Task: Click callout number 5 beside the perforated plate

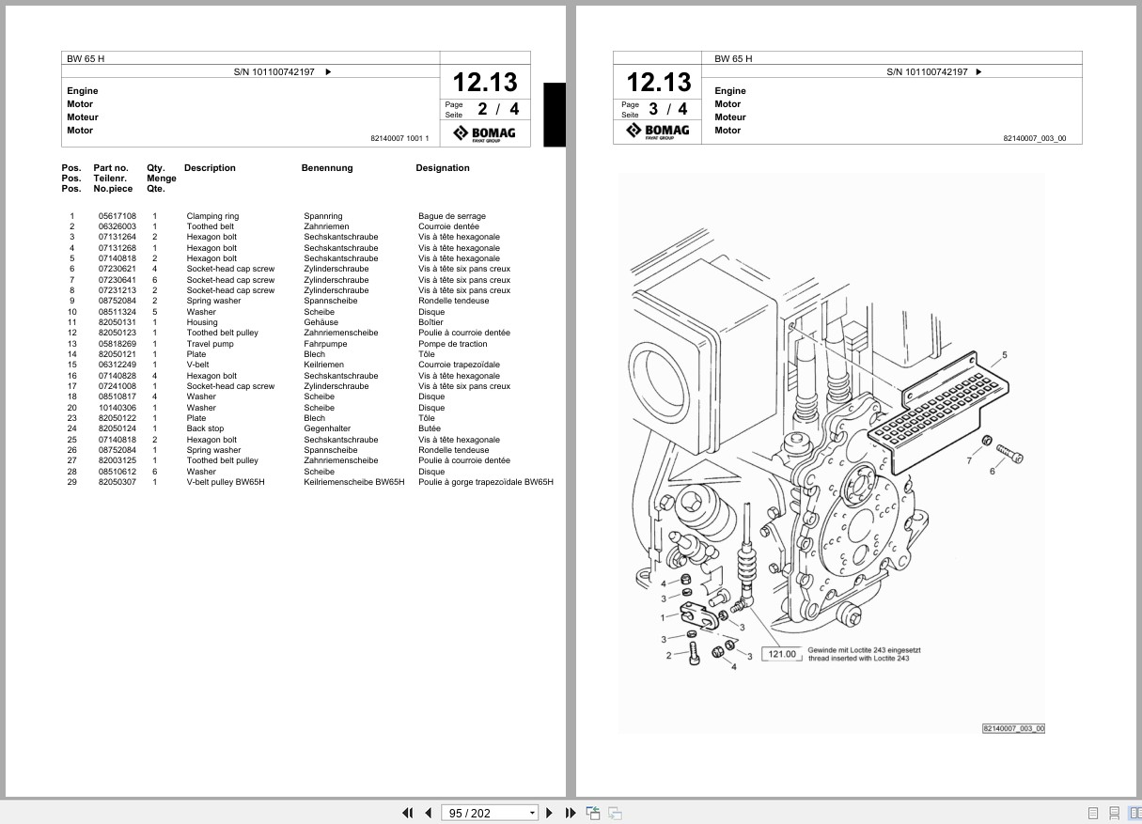Action: (x=1004, y=355)
